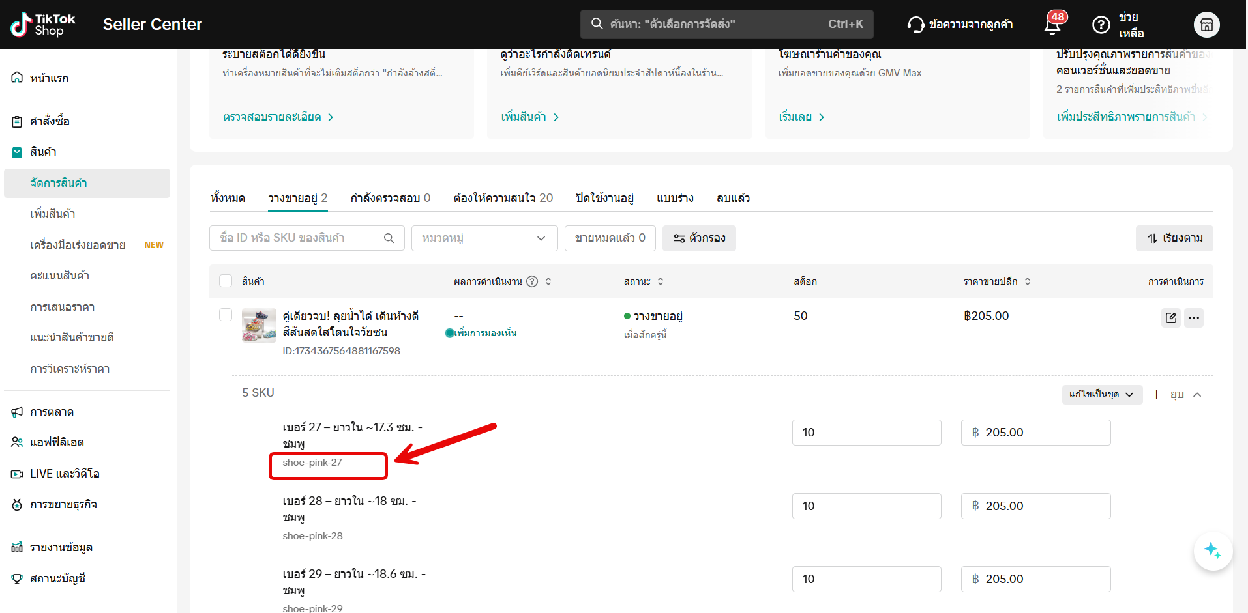Open the help question mark icon
1248x613 pixels.
pyautogui.click(x=1101, y=25)
